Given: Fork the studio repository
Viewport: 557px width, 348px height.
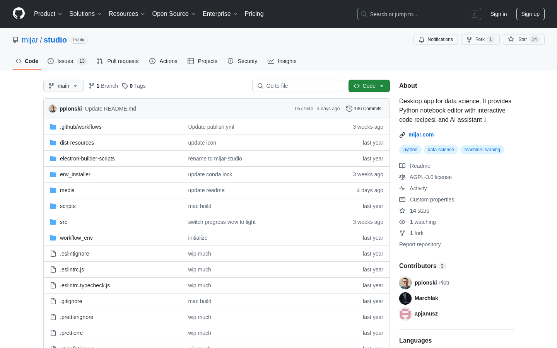Looking at the screenshot, I should click(480, 39).
